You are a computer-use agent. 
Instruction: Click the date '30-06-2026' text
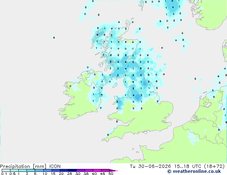(154, 166)
